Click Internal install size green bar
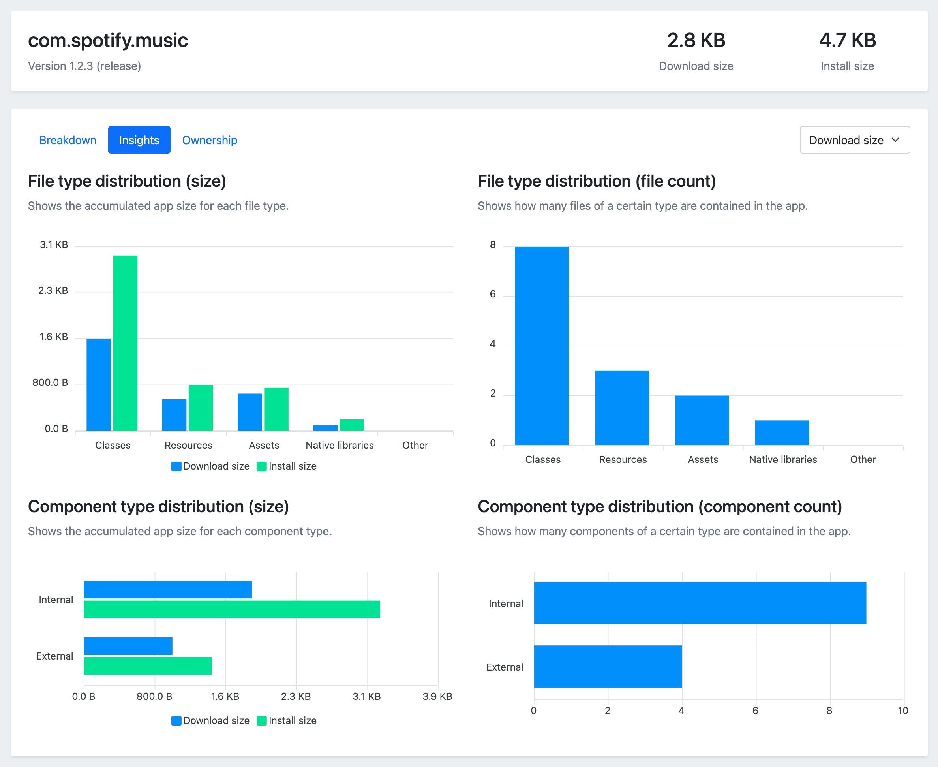 click(x=232, y=609)
